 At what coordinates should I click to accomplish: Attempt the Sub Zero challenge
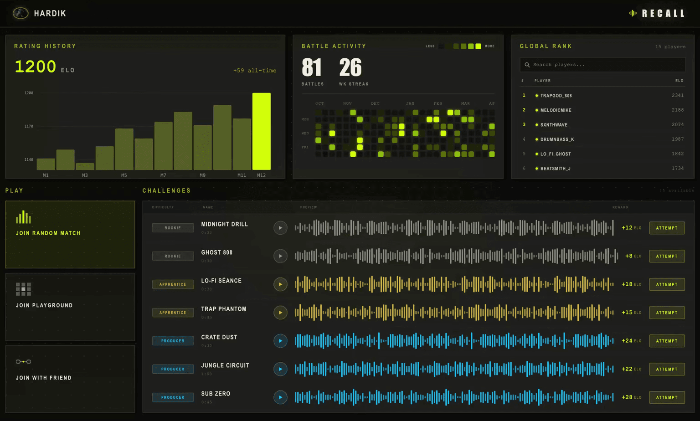click(x=667, y=397)
